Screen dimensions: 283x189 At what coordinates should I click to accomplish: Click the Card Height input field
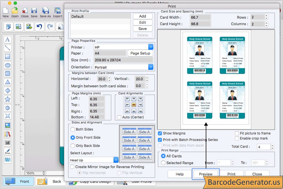coord(200,24)
